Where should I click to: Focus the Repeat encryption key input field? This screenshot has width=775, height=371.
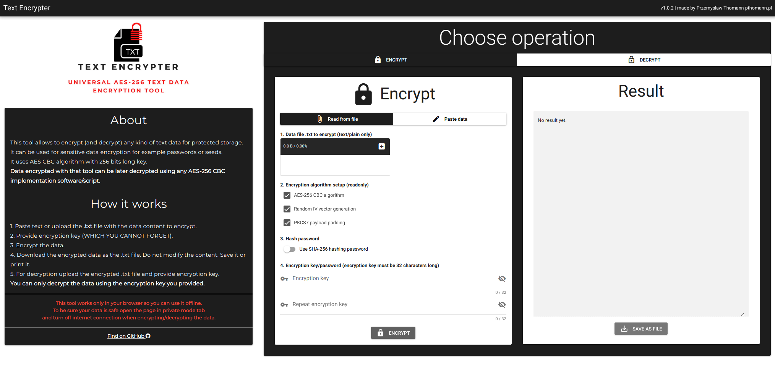tap(393, 305)
